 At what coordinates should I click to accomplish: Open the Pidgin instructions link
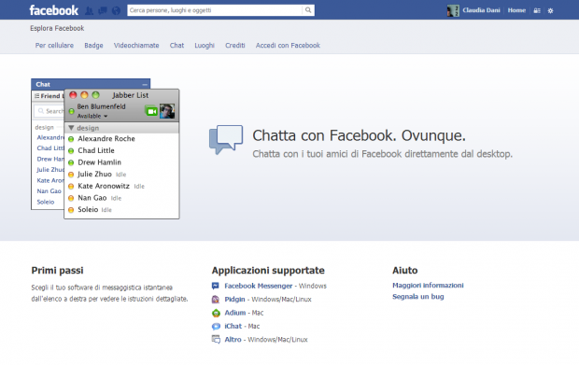234,300
